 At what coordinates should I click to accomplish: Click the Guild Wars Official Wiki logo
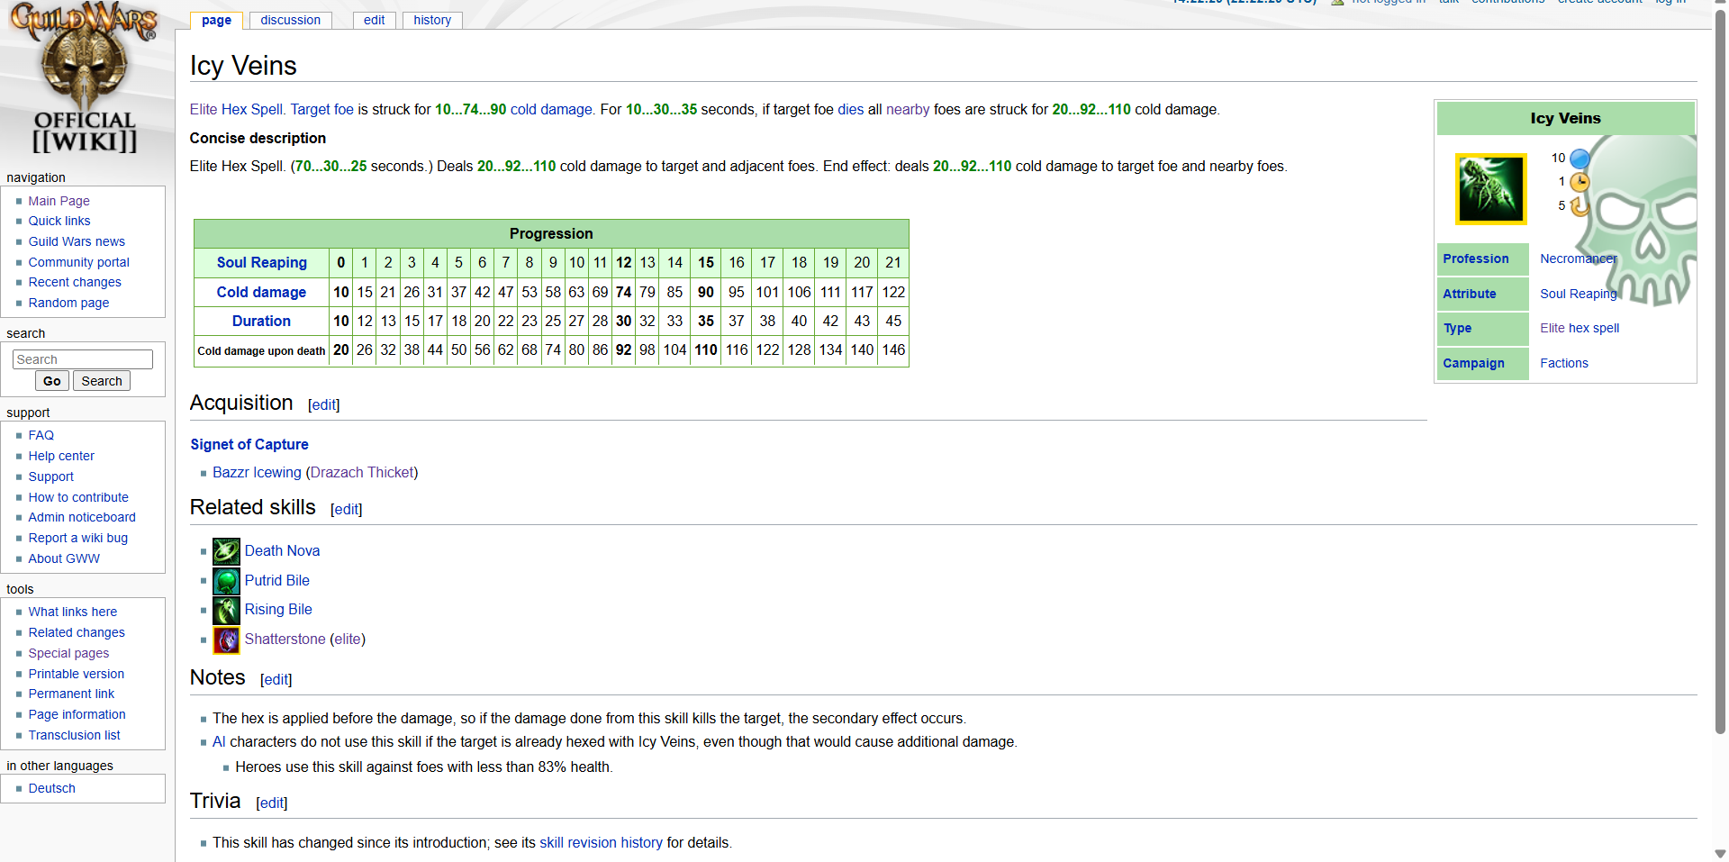point(85,78)
